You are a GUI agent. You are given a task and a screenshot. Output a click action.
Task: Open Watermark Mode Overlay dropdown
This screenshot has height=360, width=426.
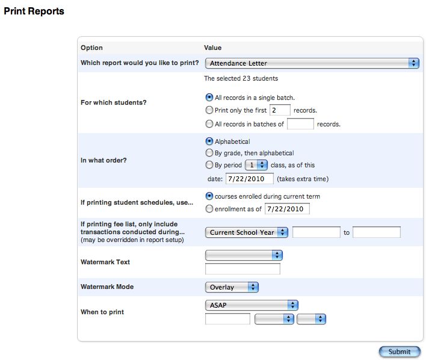point(232,287)
